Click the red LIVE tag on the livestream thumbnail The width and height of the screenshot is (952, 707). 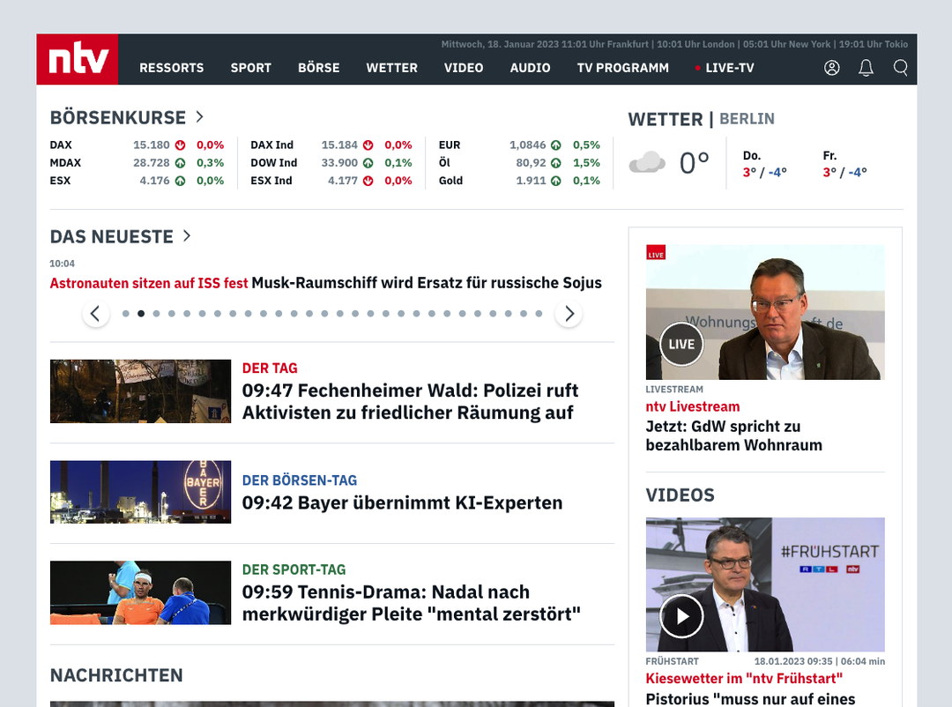(656, 253)
